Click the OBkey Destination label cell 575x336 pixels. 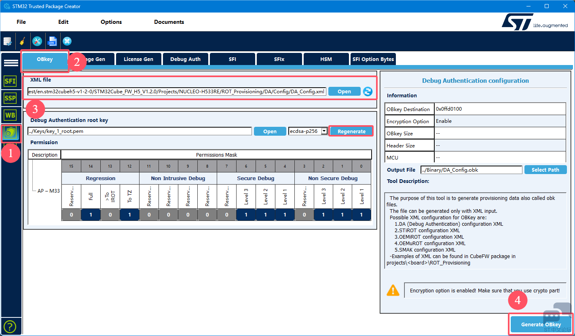coord(409,109)
